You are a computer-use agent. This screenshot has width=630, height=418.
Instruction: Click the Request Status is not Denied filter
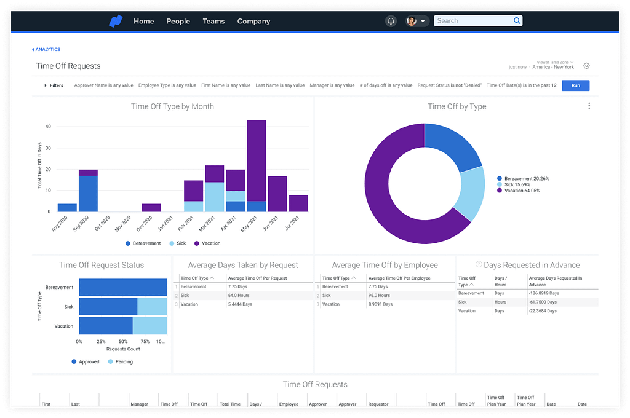[449, 85]
